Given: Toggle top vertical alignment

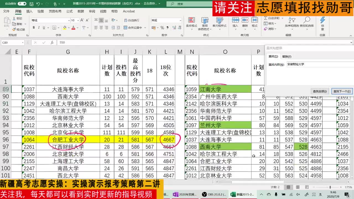Looking at the screenshot, I should click(96, 20).
